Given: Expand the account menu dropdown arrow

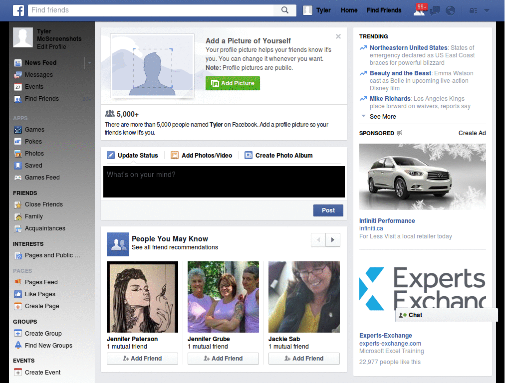Looking at the screenshot, I should [x=487, y=10].
